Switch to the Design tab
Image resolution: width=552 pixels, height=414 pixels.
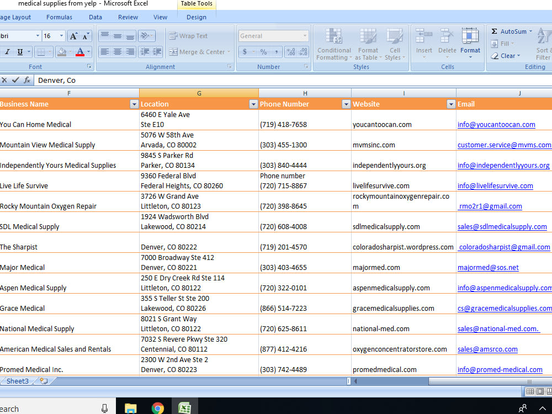(x=197, y=17)
